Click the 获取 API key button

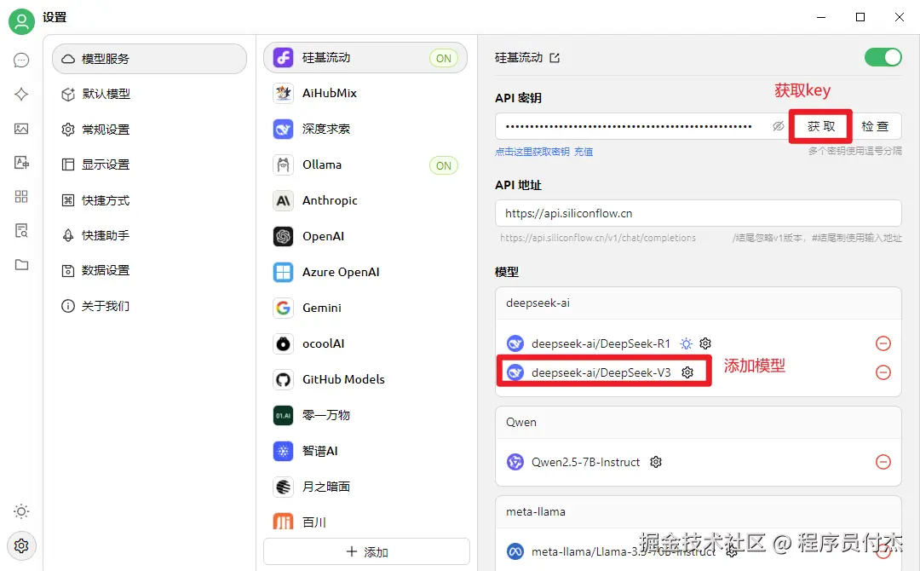[821, 126]
